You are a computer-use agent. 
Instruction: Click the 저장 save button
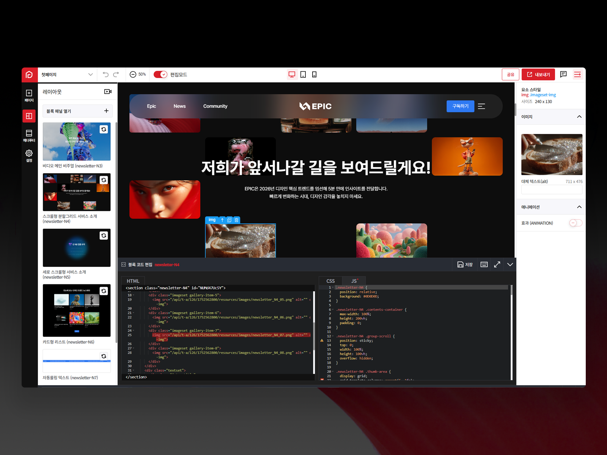[465, 265]
